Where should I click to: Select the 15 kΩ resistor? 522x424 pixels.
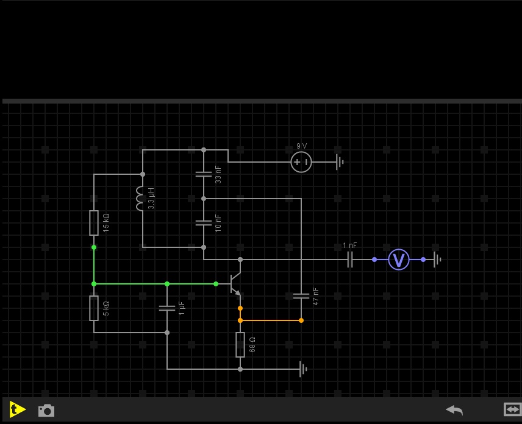coord(94,222)
